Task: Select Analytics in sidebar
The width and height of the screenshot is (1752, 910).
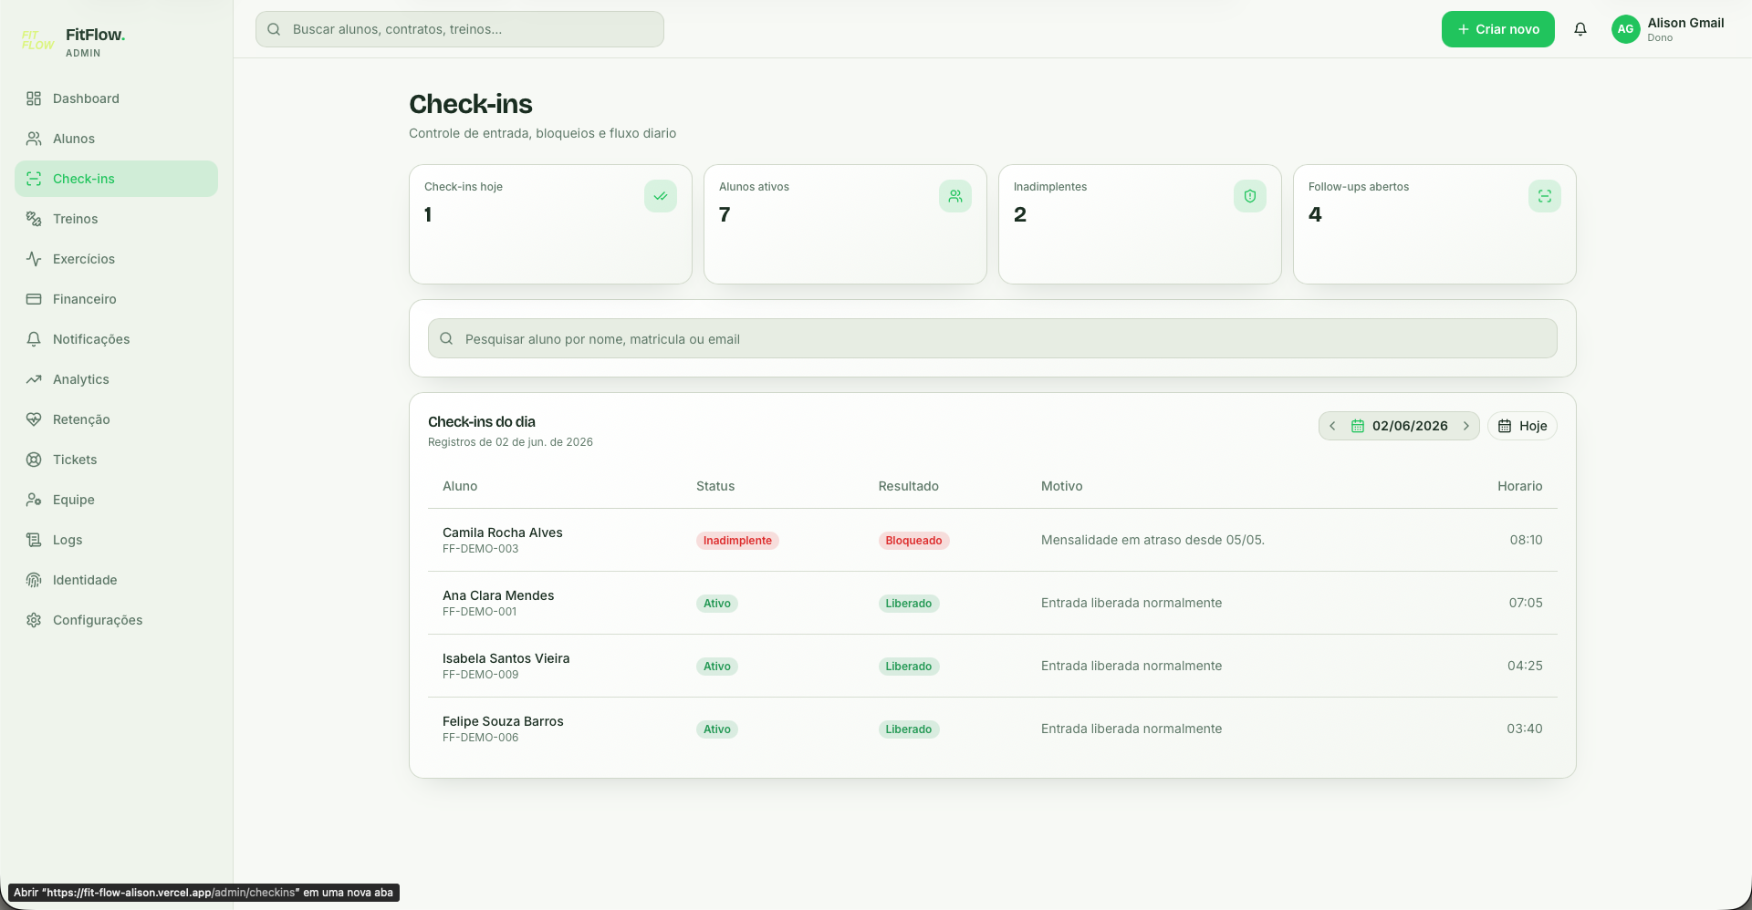Action: pos(116,379)
